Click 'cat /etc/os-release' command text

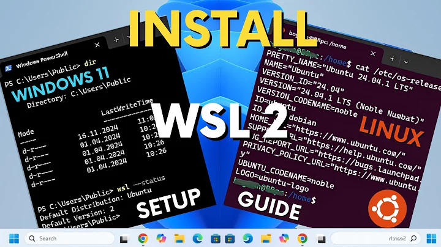[x=398, y=76]
